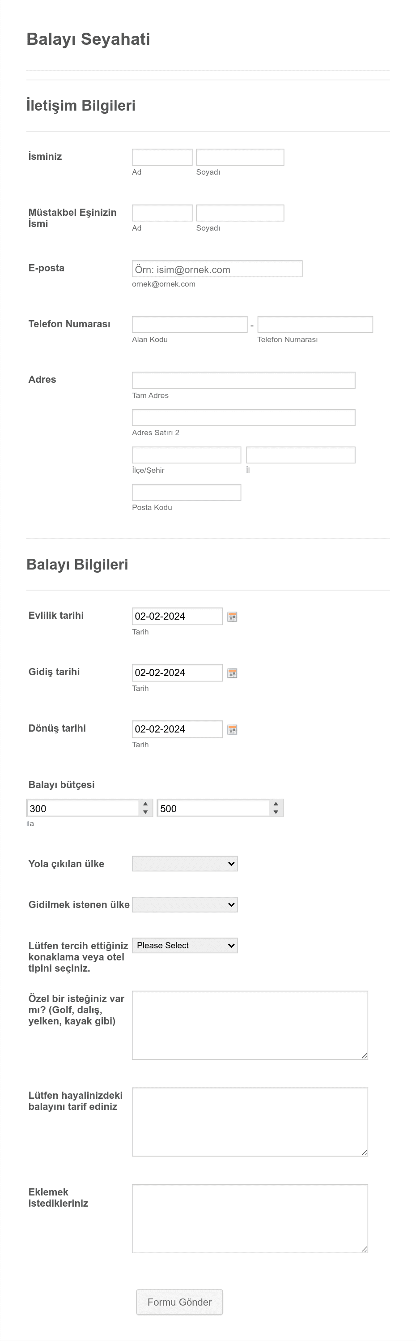
Task: Expand the Gidilmek istenen ülke dropdown
Action: click(x=185, y=905)
